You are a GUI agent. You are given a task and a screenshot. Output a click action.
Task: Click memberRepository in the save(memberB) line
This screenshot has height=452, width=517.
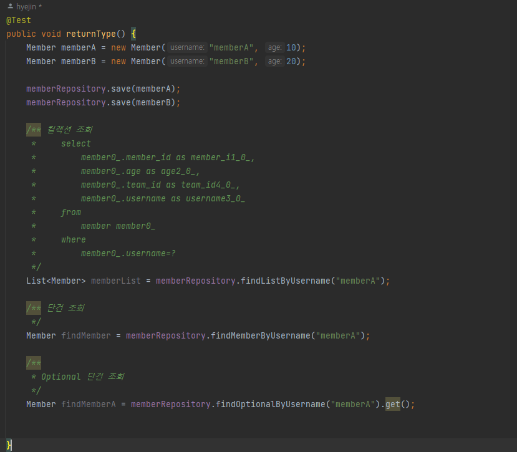point(66,103)
